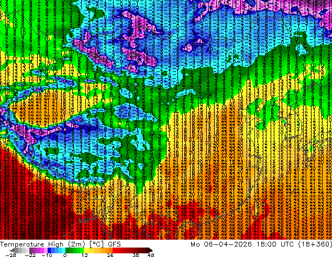Click the 12 label on the color scale

point(85,255)
